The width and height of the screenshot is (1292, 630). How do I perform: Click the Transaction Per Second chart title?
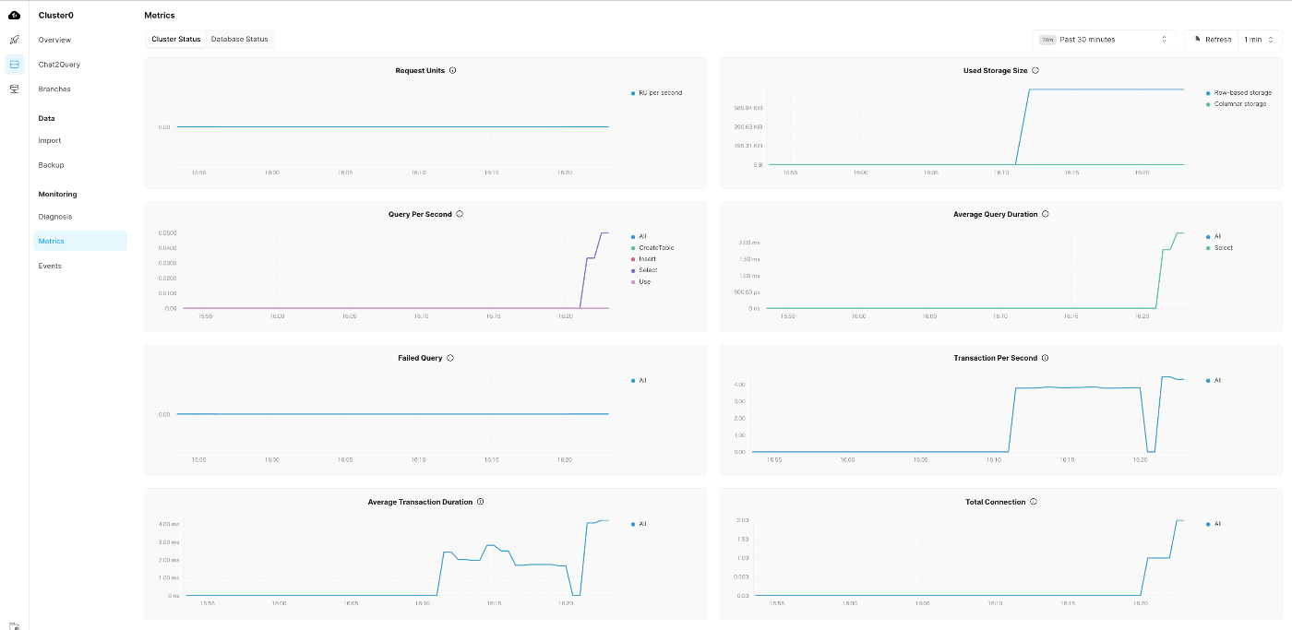995,358
